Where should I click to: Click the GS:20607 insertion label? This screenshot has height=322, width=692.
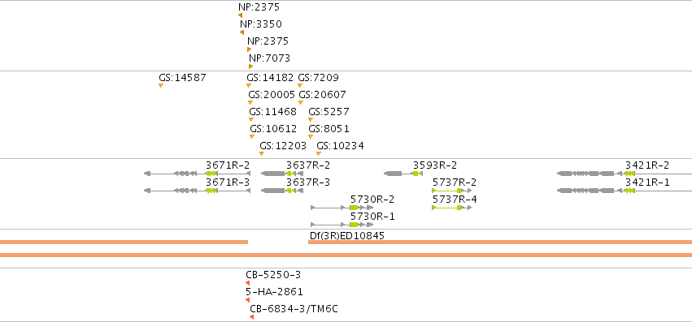click(x=322, y=95)
